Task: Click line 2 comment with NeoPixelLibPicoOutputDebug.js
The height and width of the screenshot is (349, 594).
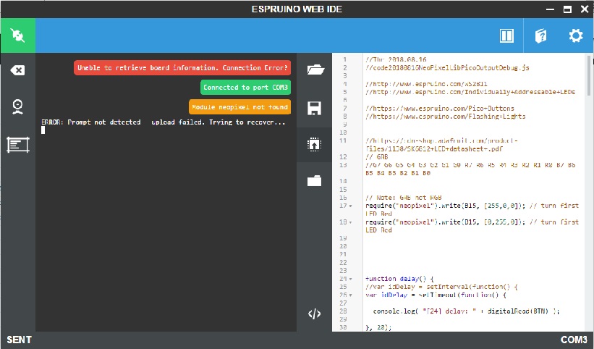Action: [447, 68]
